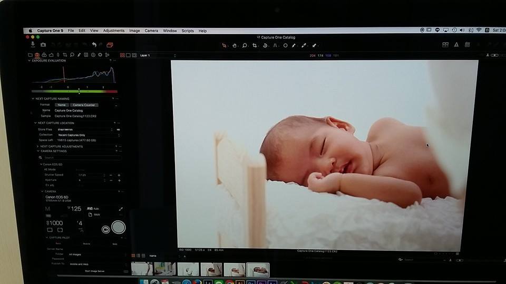The image size is (506, 284).
Task: Click the Camera Counter format token
Action: click(84, 105)
